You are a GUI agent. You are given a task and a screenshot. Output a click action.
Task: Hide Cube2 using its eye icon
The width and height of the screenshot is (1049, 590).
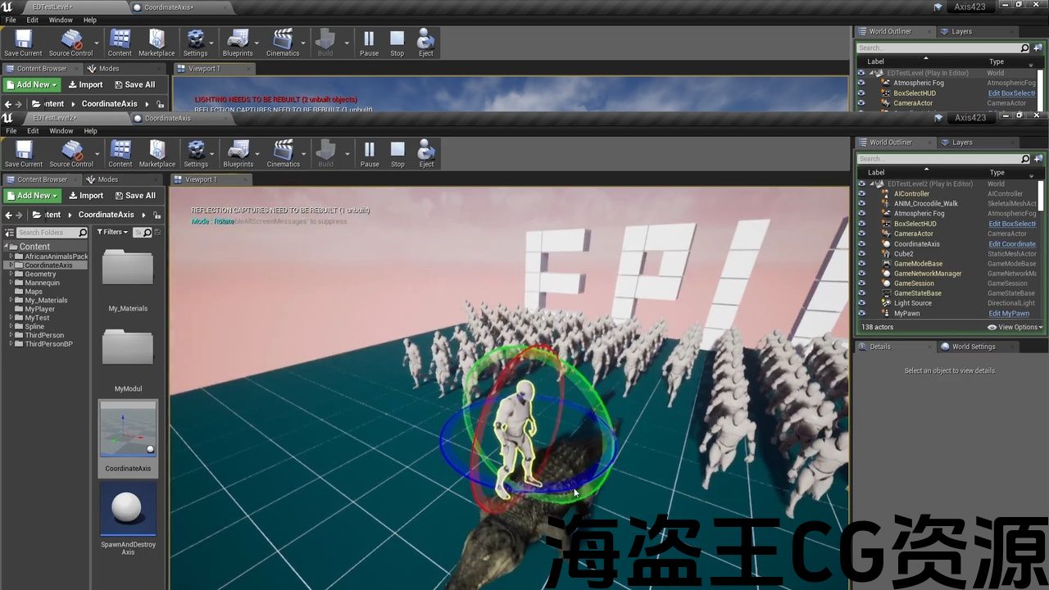(861, 254)
